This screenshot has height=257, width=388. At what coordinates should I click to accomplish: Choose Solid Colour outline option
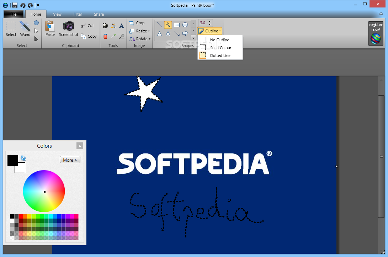[x=220, y=48]
